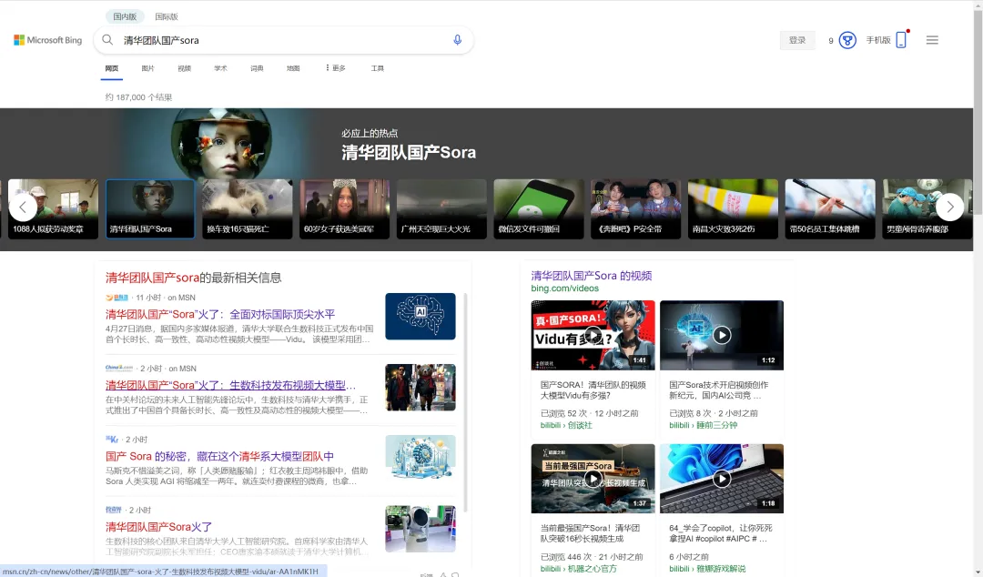Open article 国产 Sora 的秘密 link
Image resolution: width=983 pixels, height=577 pixels.
click(219, 456)
